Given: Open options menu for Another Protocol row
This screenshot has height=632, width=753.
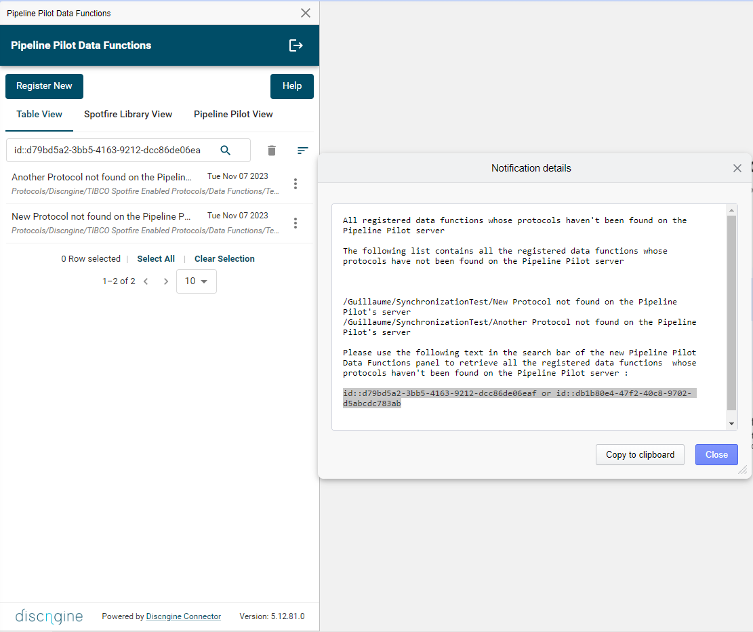Looking at the screenshot, I should pyautogui.click(x=296, y=184).
